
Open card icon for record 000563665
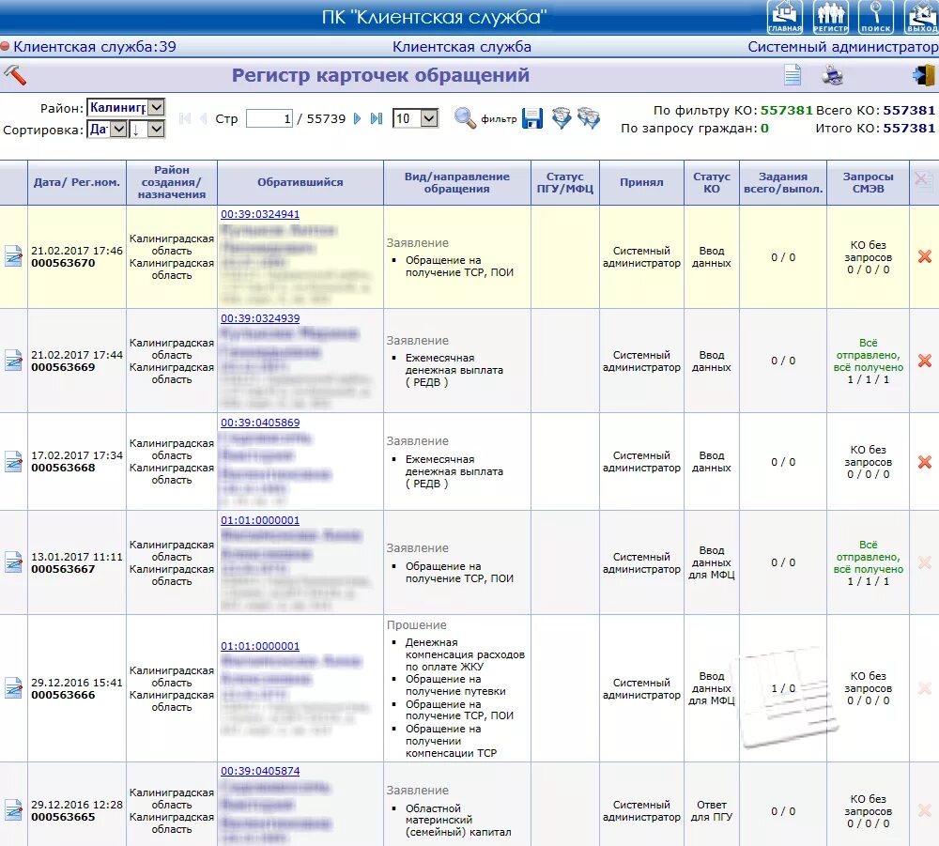13,810
